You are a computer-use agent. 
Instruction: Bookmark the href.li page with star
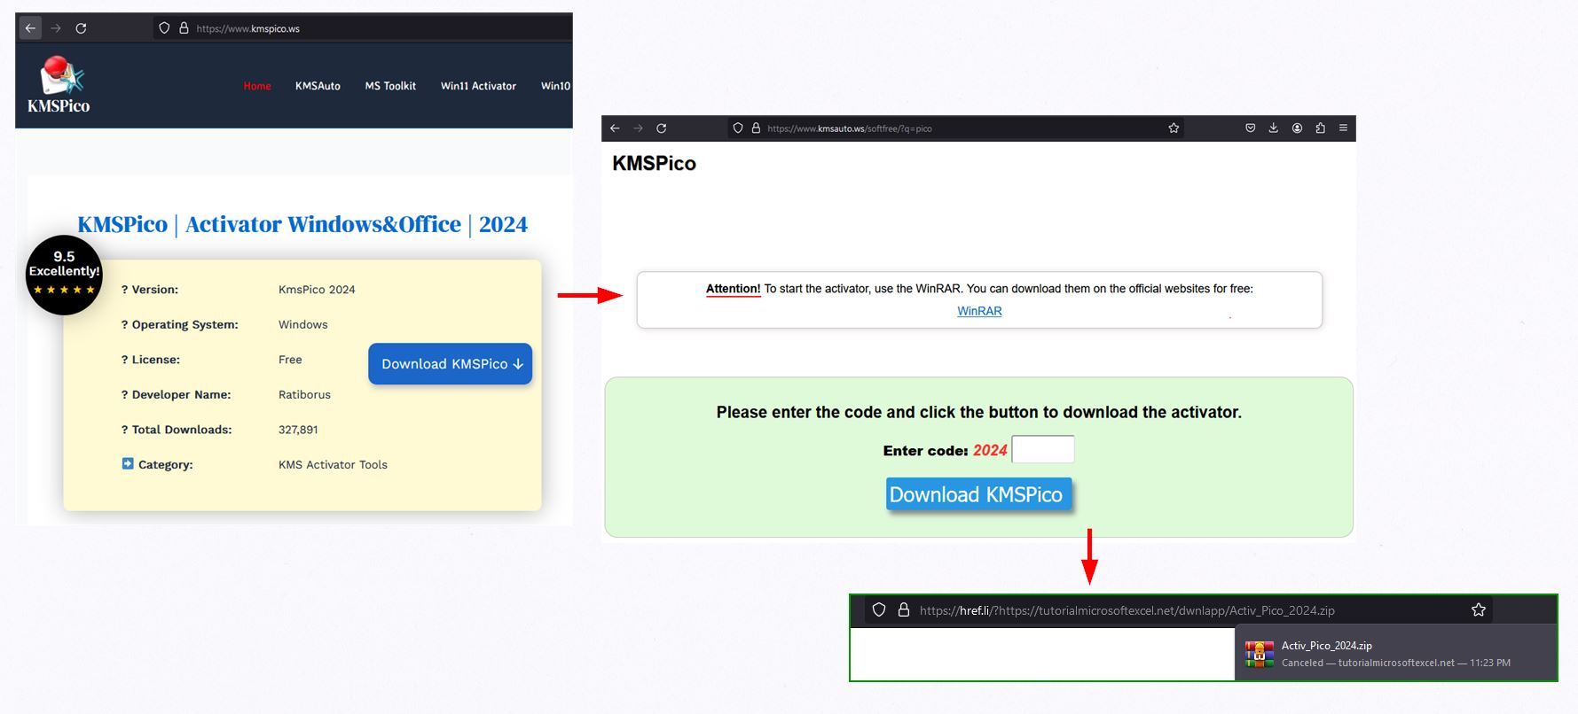click(1479, 609)
